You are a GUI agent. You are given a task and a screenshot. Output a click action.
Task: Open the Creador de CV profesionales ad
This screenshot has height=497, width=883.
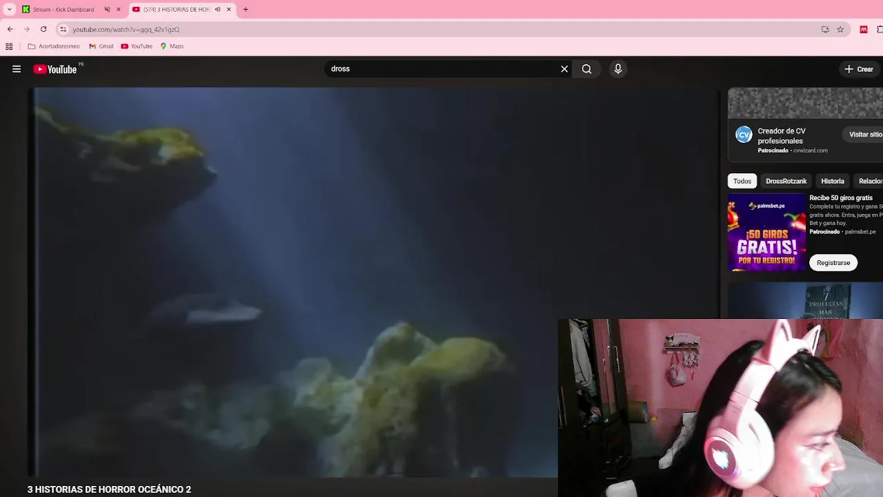point(782,136)
